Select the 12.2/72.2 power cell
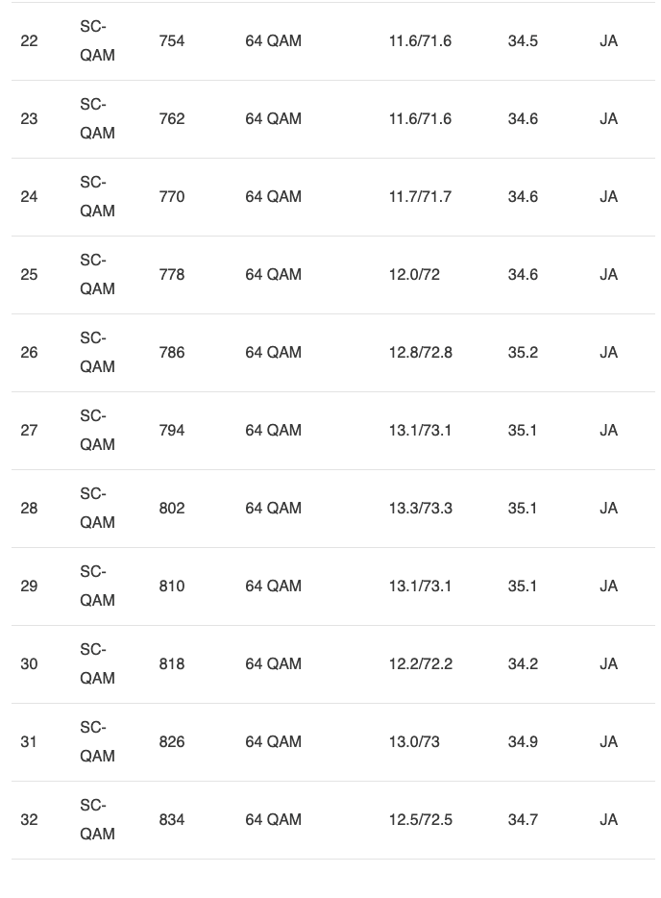661x898 pixels. pos(420,664)
